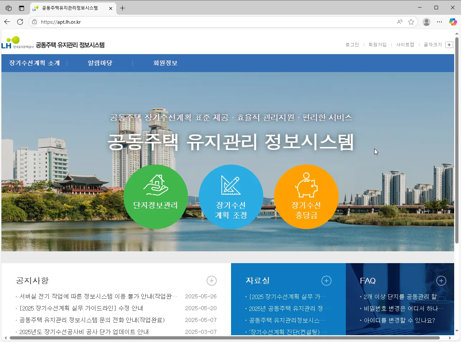Click the 로그인 link
The height and width of the screenshot is (342, 461).
352,44
